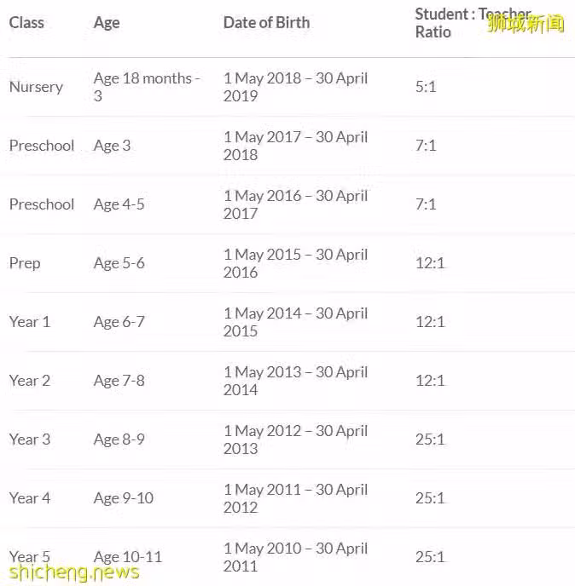Click the Age 18 months - 3 cell
Screen dimensions: 575x586
click(x=147, y=87)
